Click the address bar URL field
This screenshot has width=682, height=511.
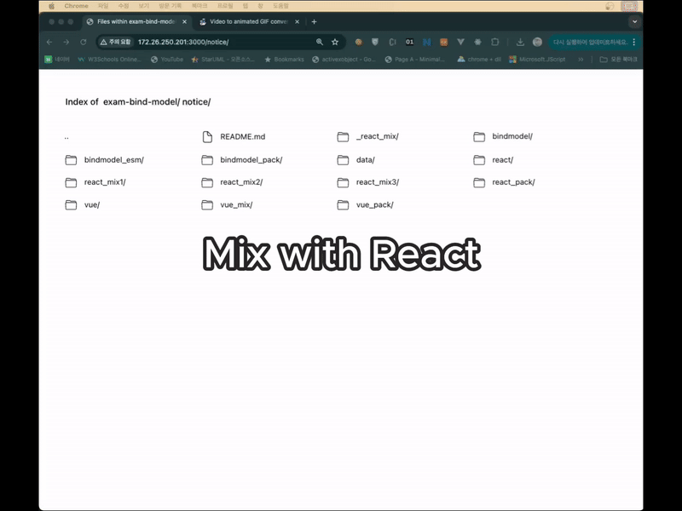point(222,42)
